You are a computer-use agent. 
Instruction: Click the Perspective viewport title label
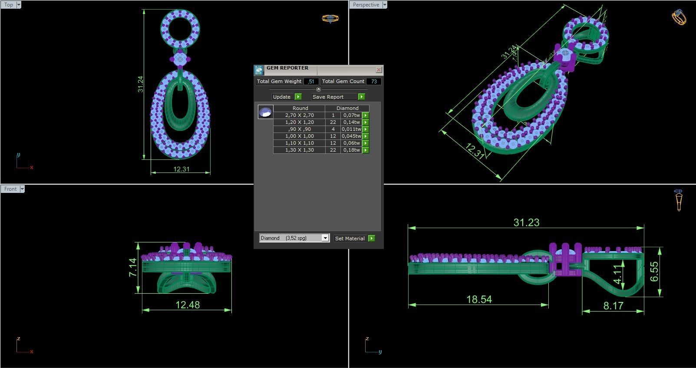tap(366, 5)
